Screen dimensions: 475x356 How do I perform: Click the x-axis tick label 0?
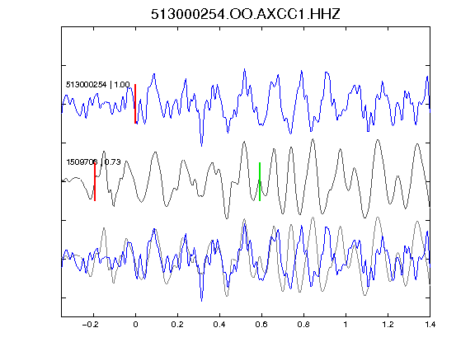(135, 325)
